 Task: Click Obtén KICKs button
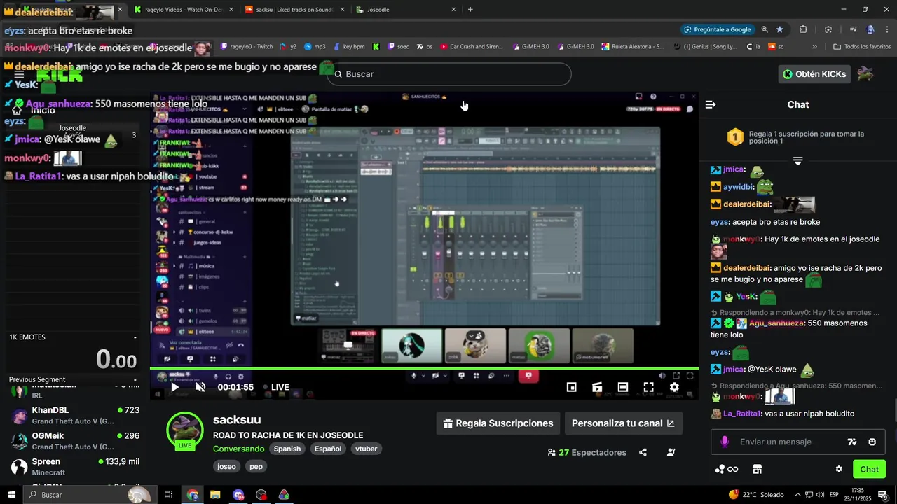tap(814, 74)
